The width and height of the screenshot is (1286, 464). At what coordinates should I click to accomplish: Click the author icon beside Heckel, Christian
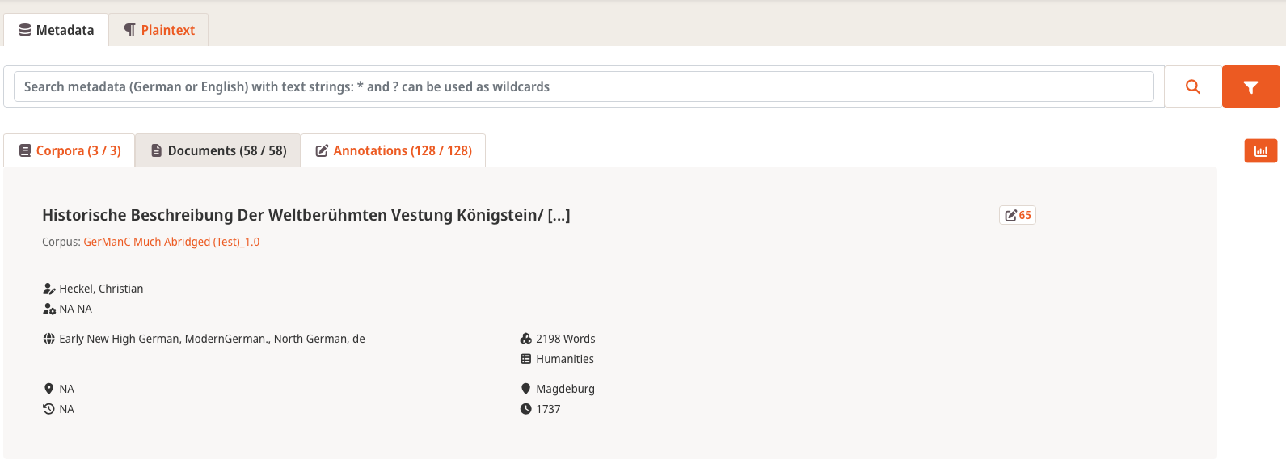[48, 289]
